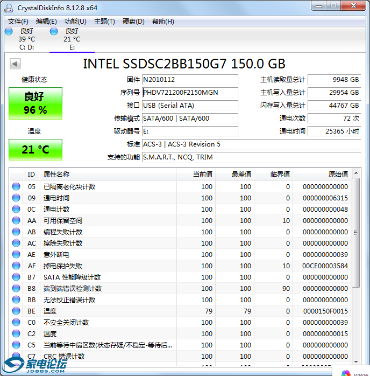Click status orb for attribute AF 掉电保护失败
The image size is (370, 376).
point(16,266)
